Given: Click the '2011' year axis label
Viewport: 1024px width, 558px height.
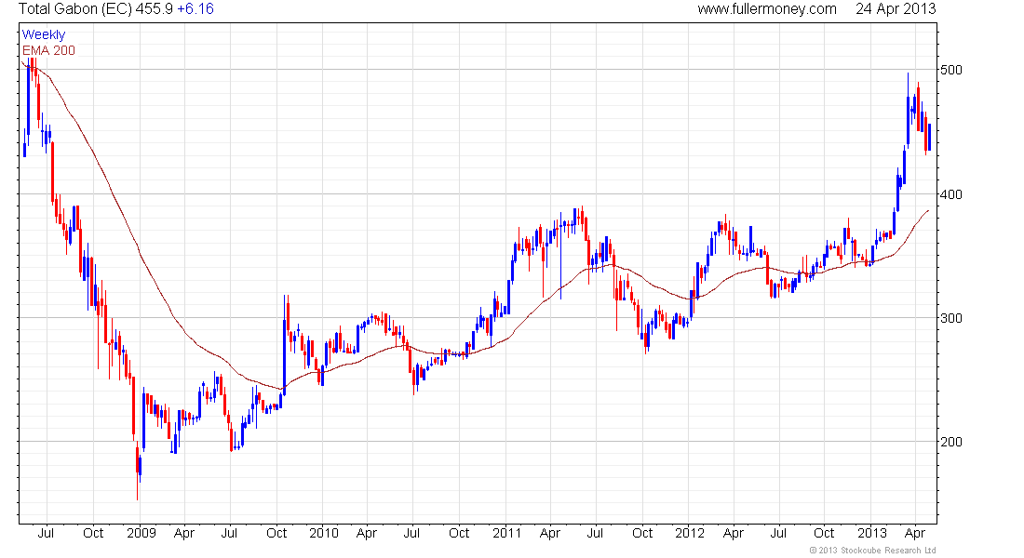Looking at the screenshot, I should tap(506, 533).
